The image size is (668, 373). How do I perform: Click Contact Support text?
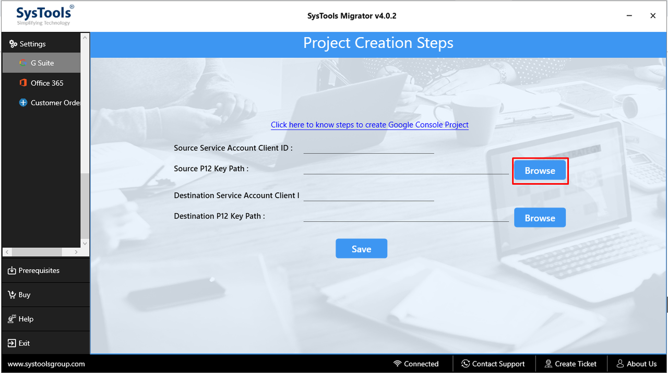(x=498, y=364)
